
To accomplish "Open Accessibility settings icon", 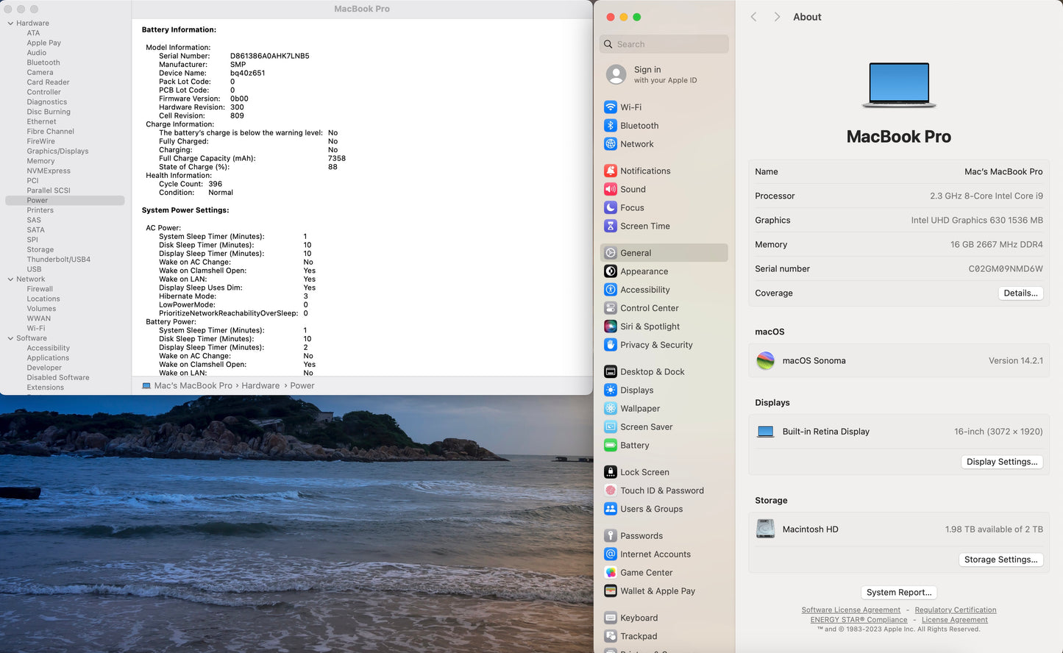I will [611, 290].
